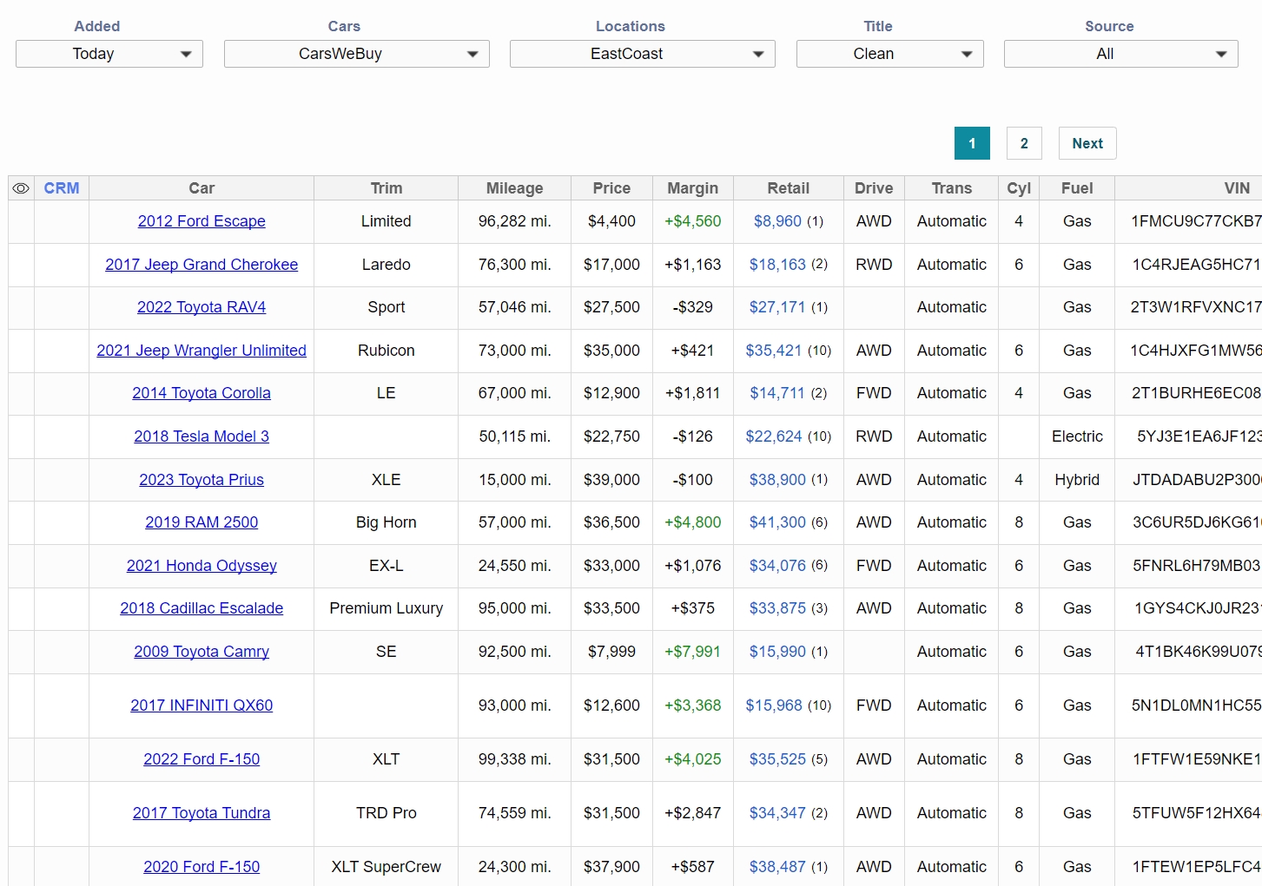Screen dimensions: 1262x886
Task: Click retail price $34,347 for Tundra
Action: pos(777,813)
